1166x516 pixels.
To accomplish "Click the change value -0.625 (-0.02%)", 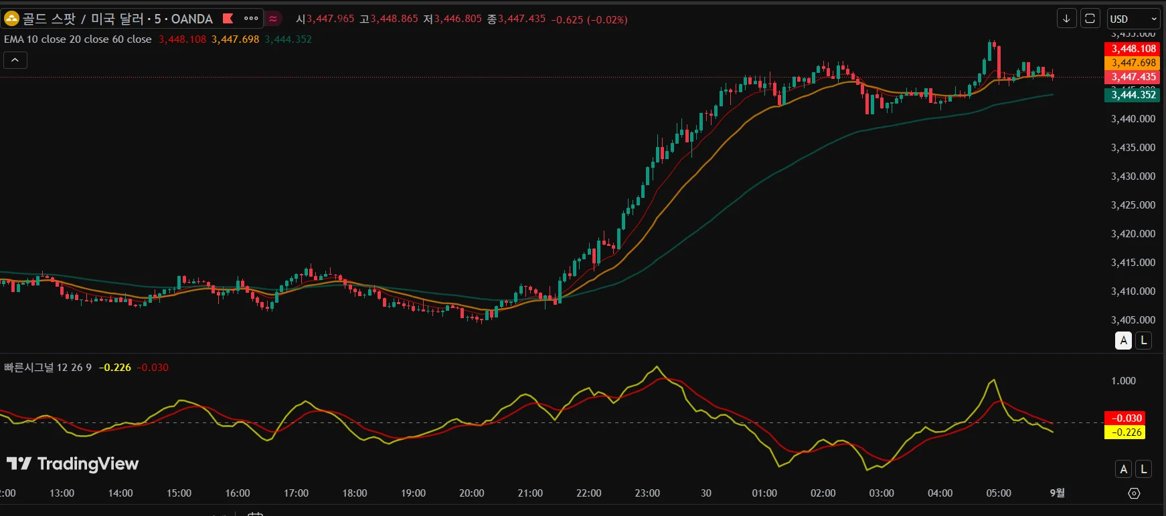I will pos(589,19).
